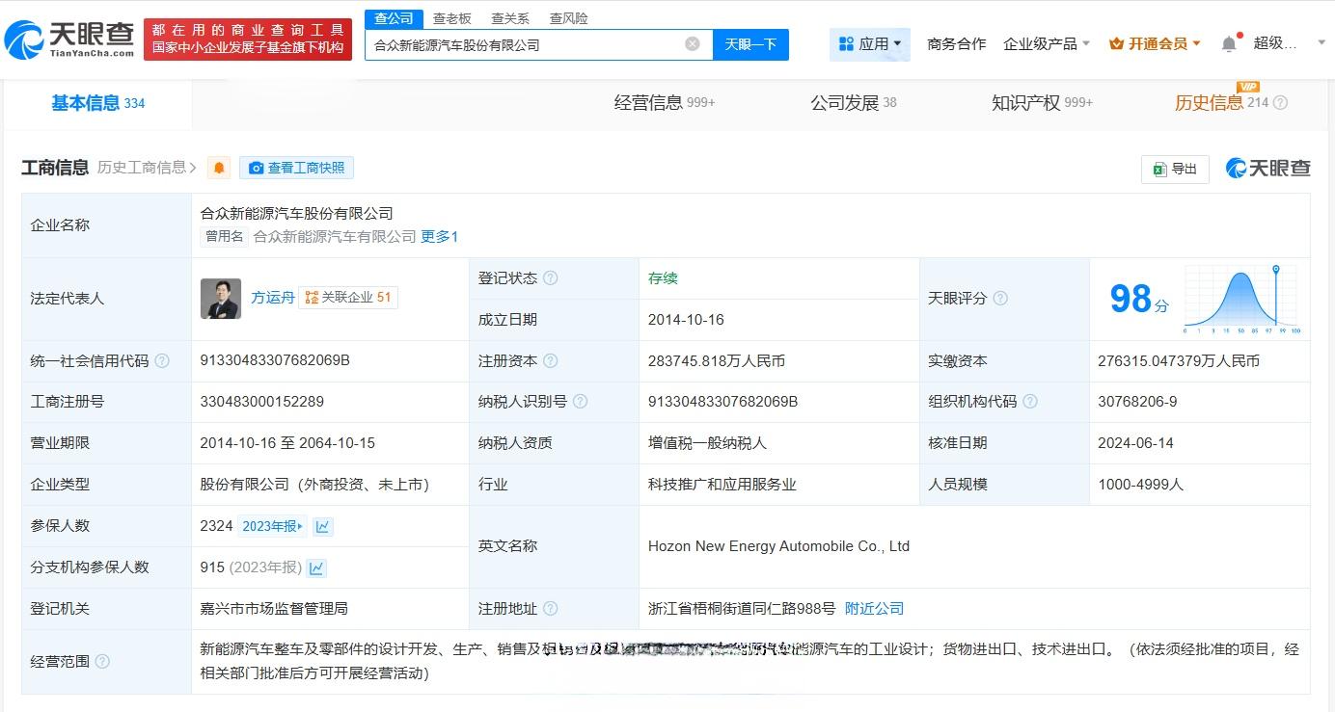This screenshot has height=712, width=1335.
Task: Click the registration authority 嘉兴市市场监督管理局
Action: click(274, 609)
